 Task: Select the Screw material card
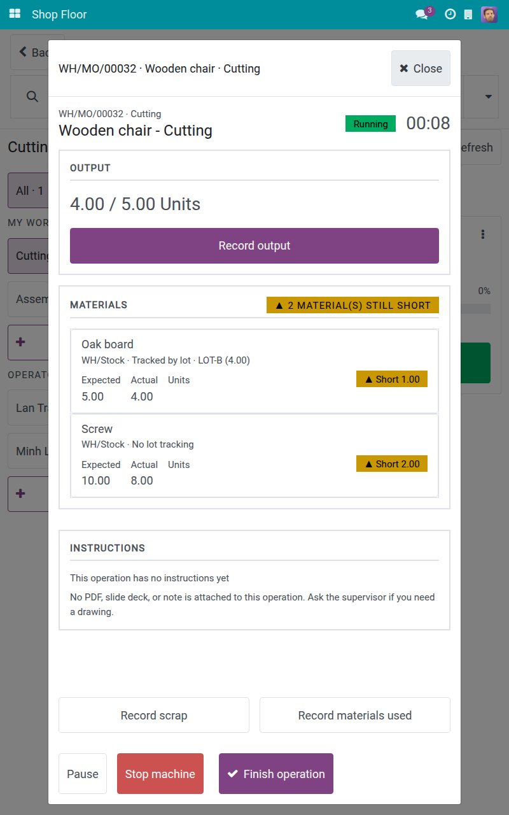254,455
